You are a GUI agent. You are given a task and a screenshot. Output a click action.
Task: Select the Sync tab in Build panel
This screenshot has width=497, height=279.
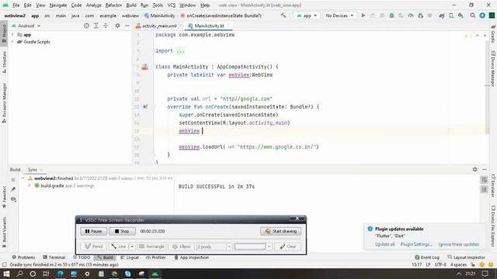pos(33,170)
